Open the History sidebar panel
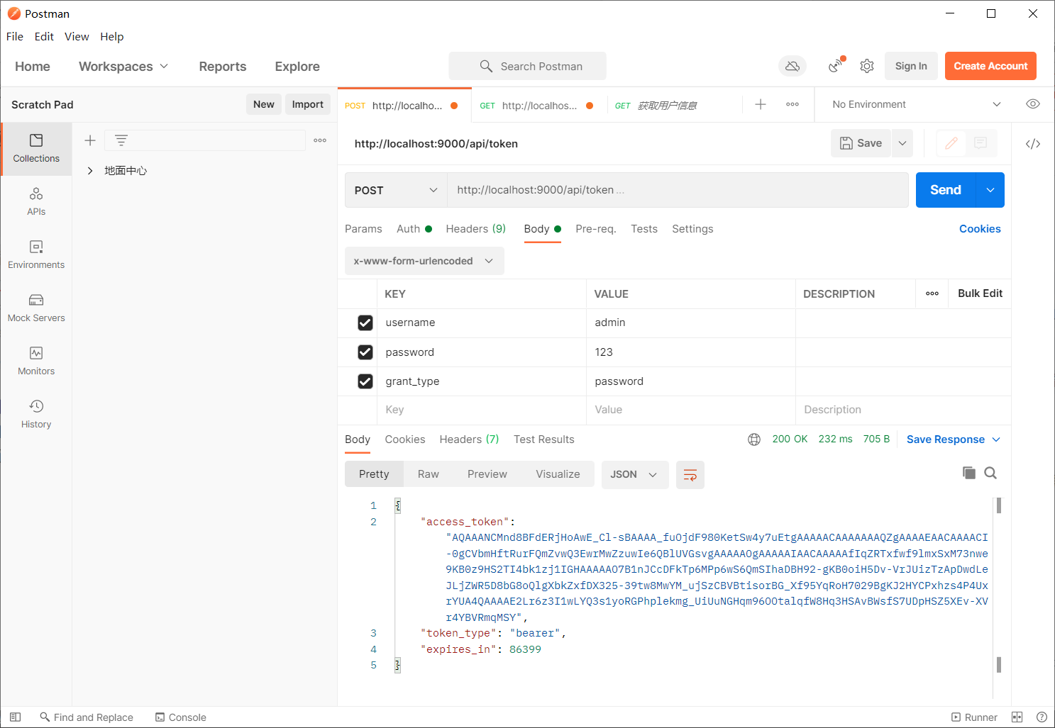1055x728 pixels. (x=36, y=415)
